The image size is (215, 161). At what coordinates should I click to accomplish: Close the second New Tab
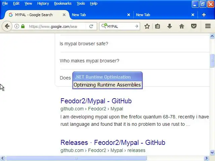pos(193,15)
